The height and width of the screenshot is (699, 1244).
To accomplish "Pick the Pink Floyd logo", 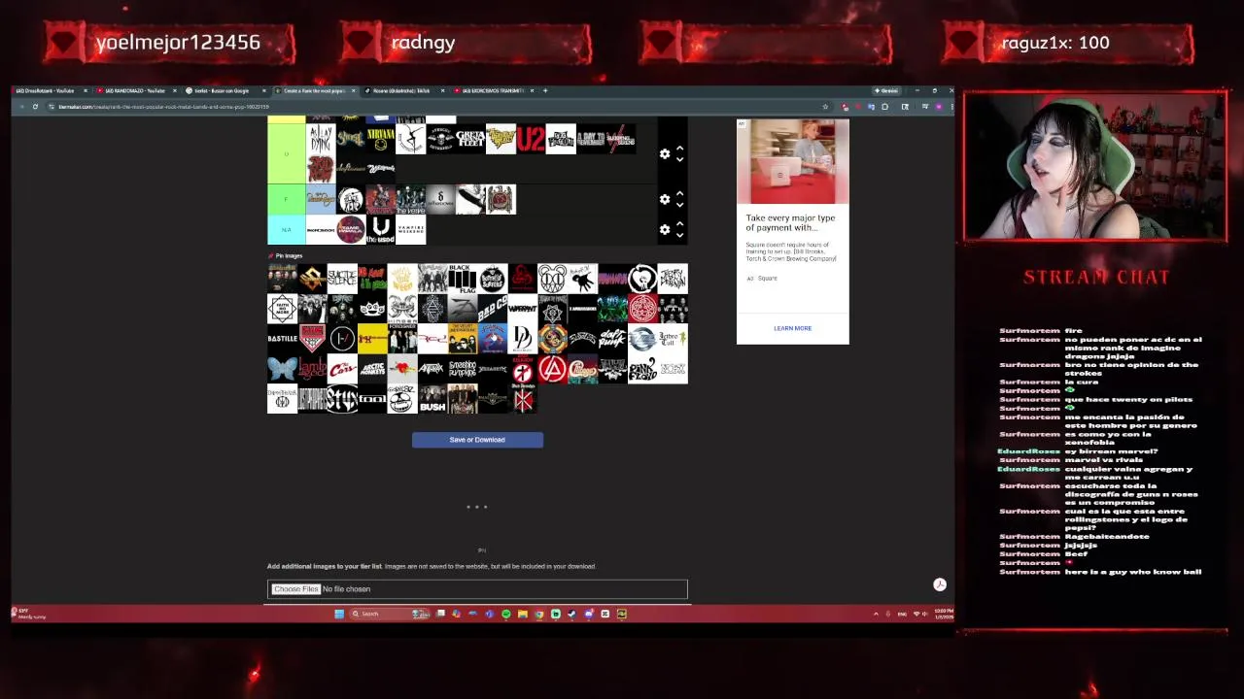I will 642,369.
